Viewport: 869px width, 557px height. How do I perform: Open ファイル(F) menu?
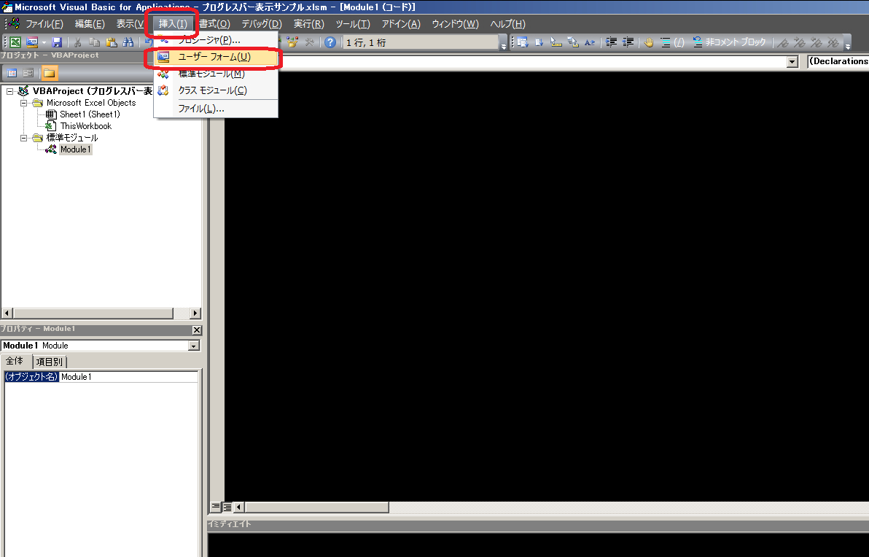pos(44,24)
